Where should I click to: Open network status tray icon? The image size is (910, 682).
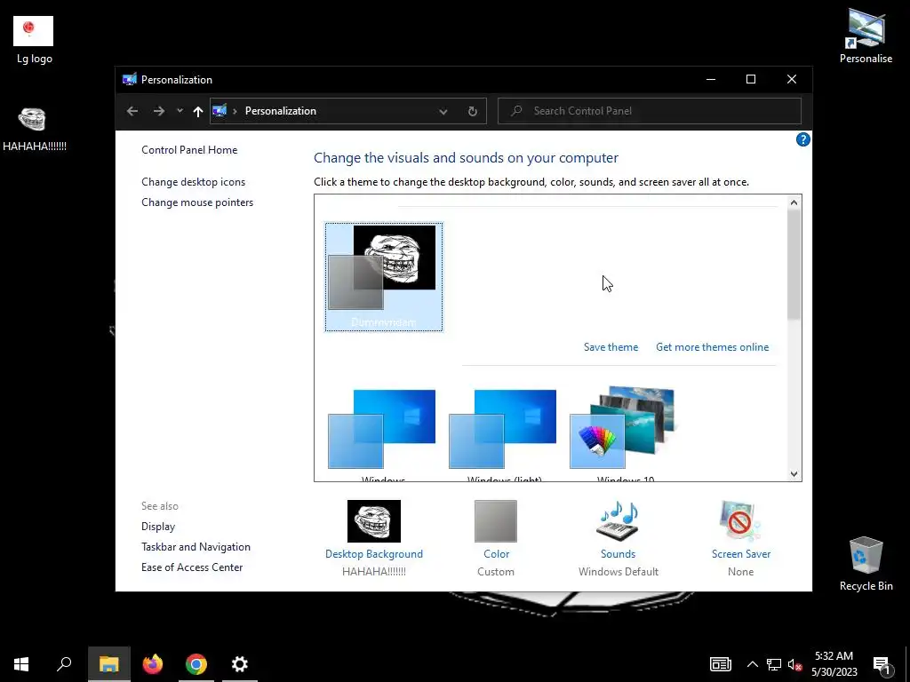774,664
